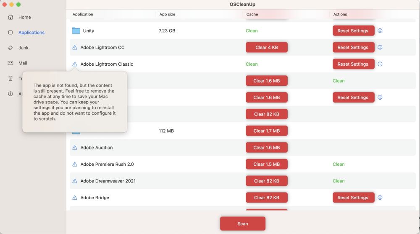Select the Adobe Audition row name
420x234 pixels.
click(x=97, y=148)
